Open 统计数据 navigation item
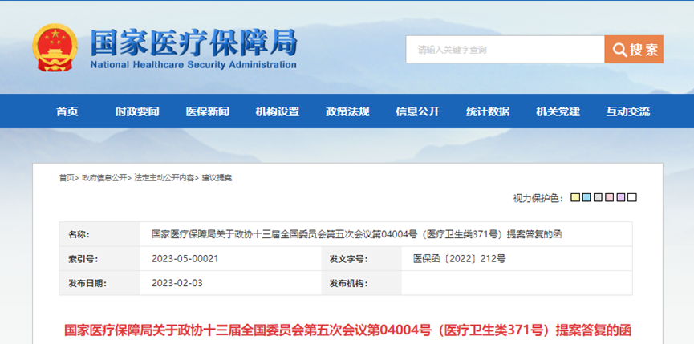This screenshot has width=694, height=344. tap(488, 111)
